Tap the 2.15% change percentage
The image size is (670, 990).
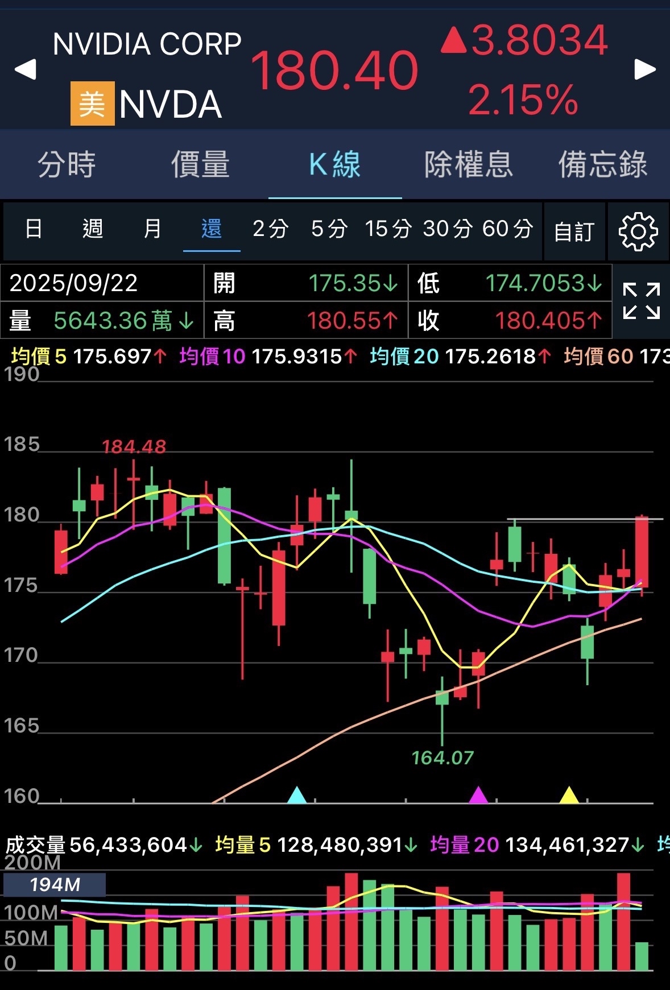pos(523,100)
